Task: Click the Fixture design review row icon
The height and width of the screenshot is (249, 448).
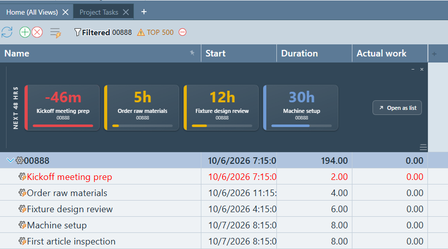Action: pos(22,209)
